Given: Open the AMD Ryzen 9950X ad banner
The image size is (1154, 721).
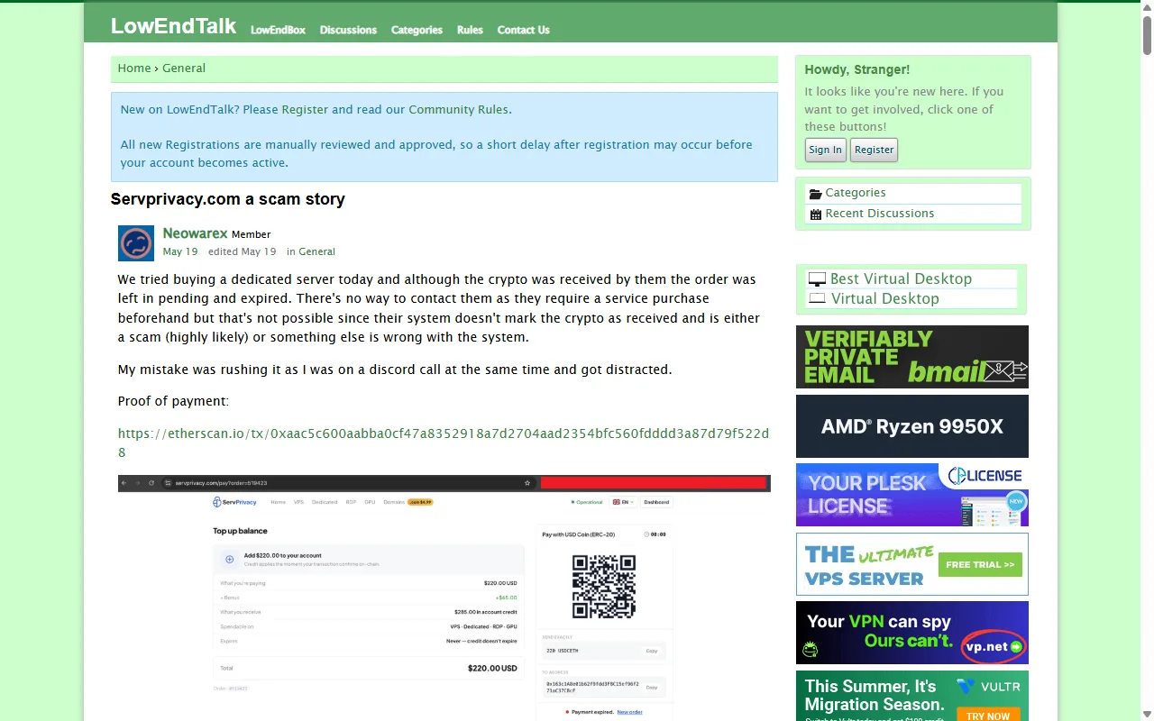Looking at the screenshot, I should point(912,426).
